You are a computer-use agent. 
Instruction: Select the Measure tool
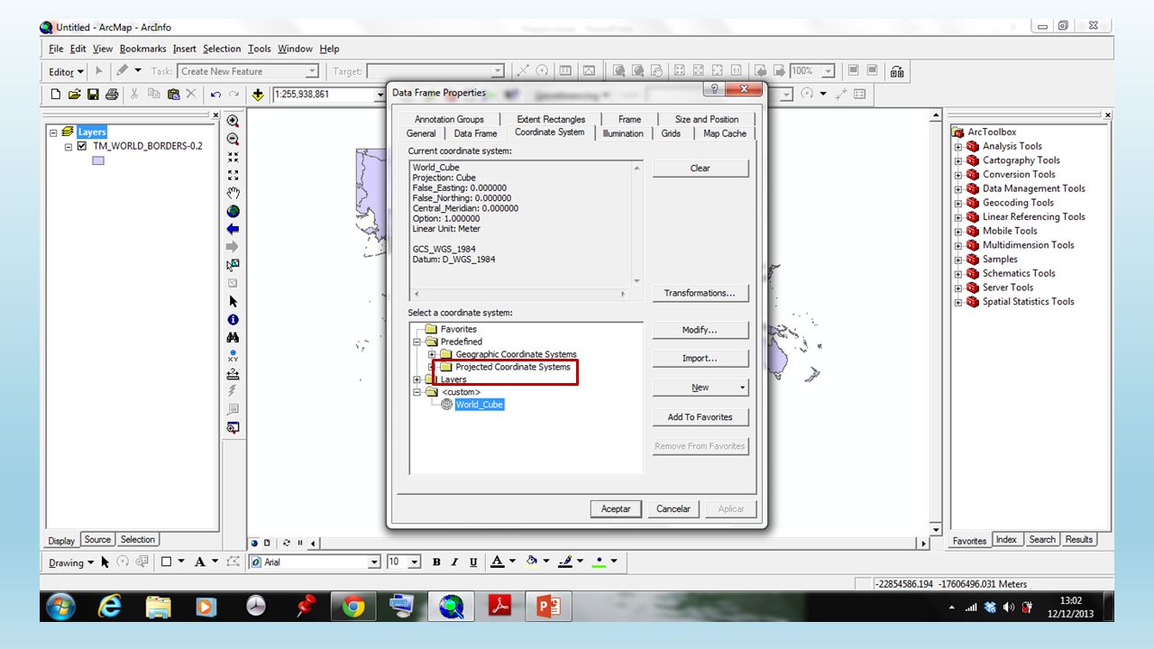(234, 374)
